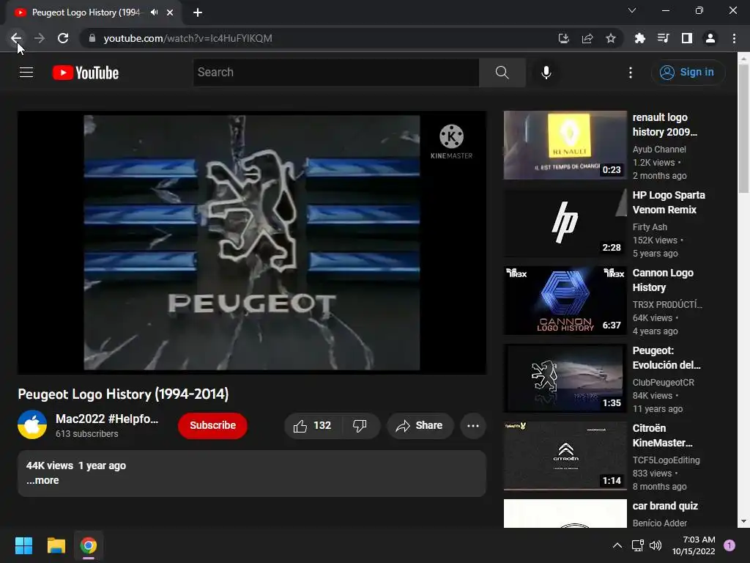Open File Explorer from the taskbar

coord(56,545)
